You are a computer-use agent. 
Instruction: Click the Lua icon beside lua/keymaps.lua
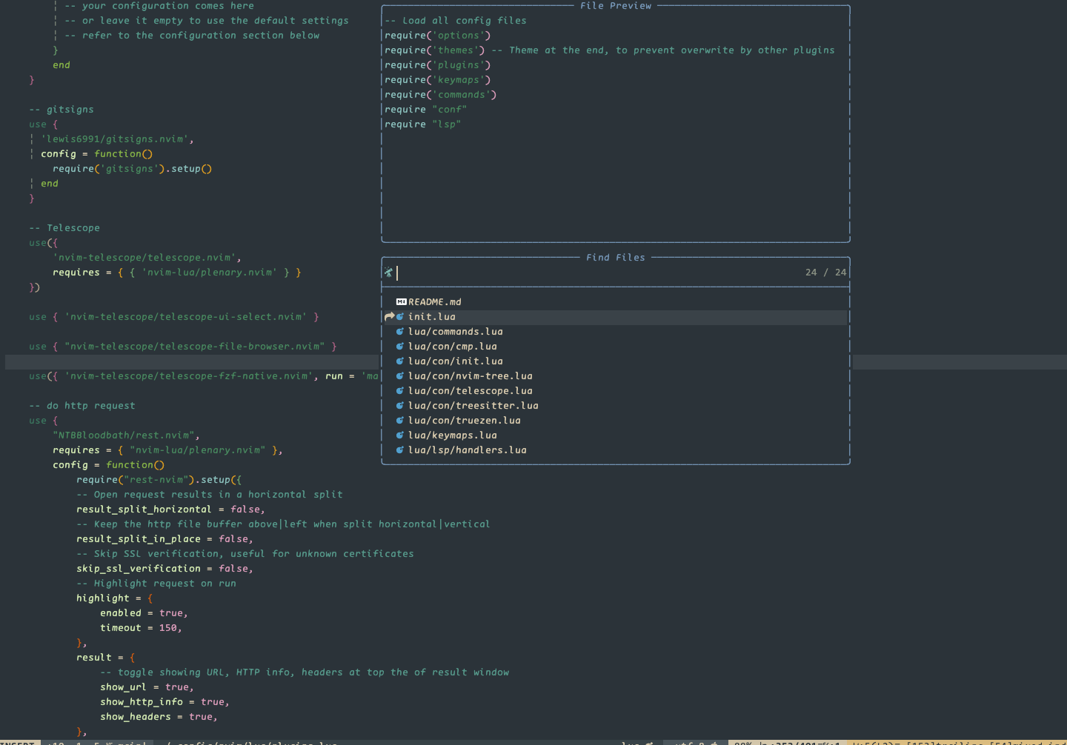pos(400,435)
